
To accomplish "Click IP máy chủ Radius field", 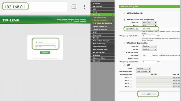I will (152, 52).
